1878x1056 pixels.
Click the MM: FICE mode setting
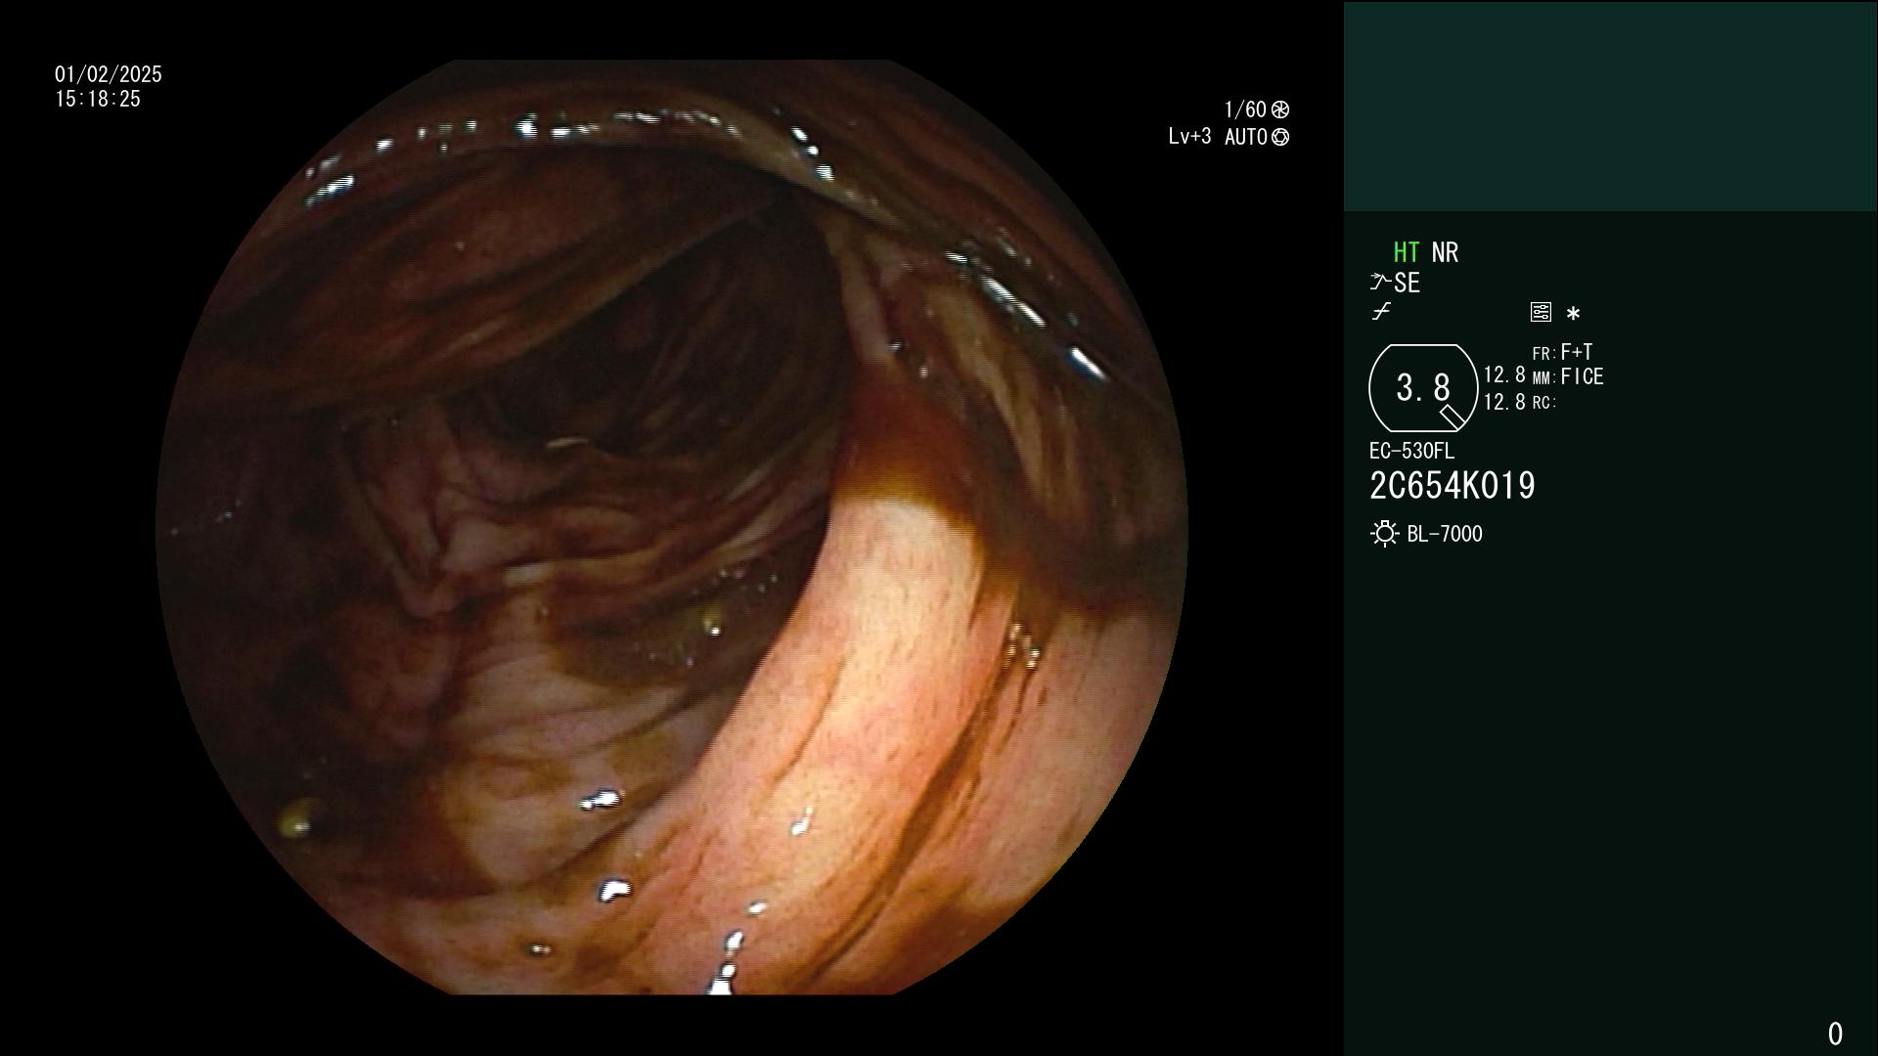click(1568, 376)
